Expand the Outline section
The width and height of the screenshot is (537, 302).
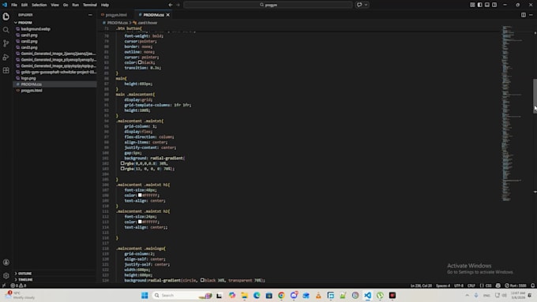[x=54, y=274]
